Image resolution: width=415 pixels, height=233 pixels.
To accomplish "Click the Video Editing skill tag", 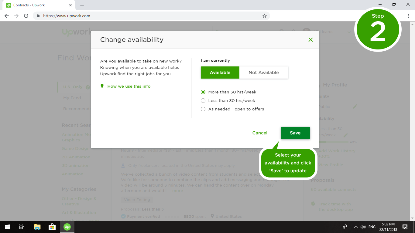I will click(137, 200).
